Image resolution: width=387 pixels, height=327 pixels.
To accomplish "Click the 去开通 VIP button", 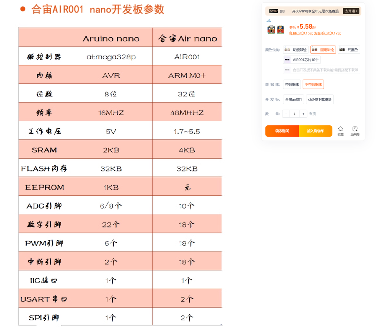I will (x=351, y=11).
